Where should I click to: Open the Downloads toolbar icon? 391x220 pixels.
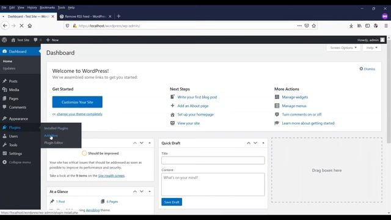(x=351, y=26)
